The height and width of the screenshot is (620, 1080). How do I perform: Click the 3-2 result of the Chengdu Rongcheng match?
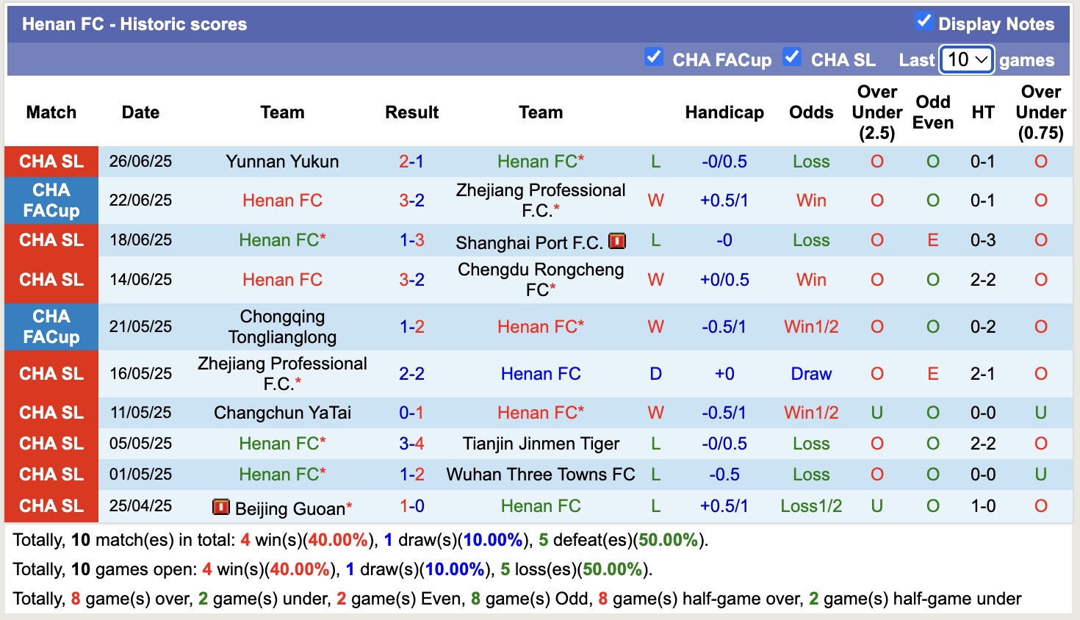click(x=412, y=279)
